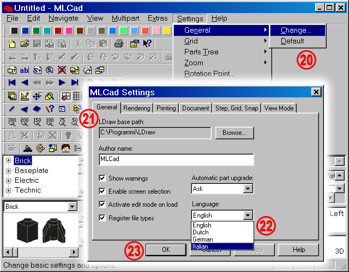Expand the Brick tree node
Image resolution: width=349 pixels, height=272 pixels.
9,160
